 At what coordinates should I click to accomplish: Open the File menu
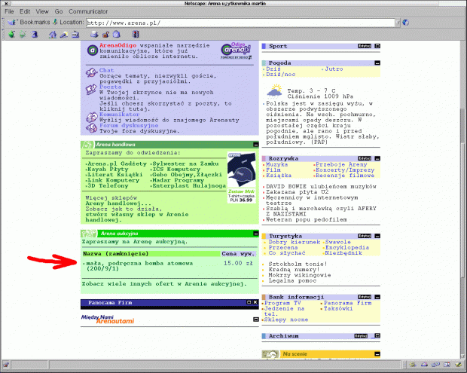(9, 11)
